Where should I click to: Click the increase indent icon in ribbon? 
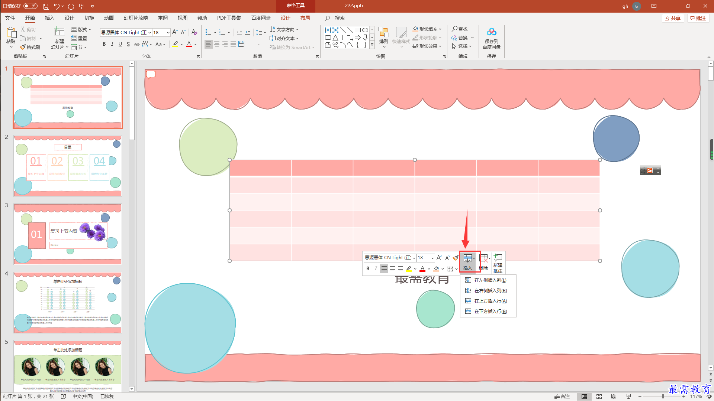tap(248, 32)
